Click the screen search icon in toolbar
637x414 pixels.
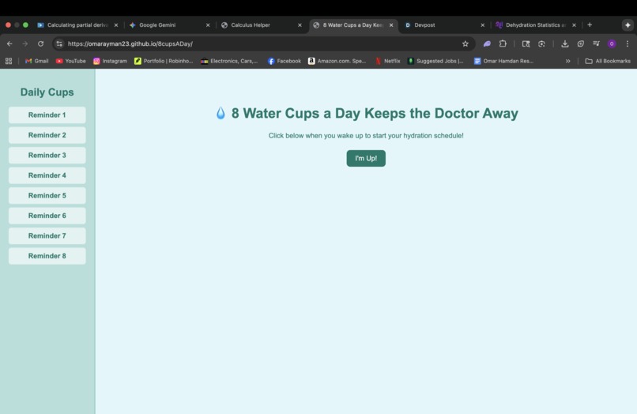tap(526, 43)
